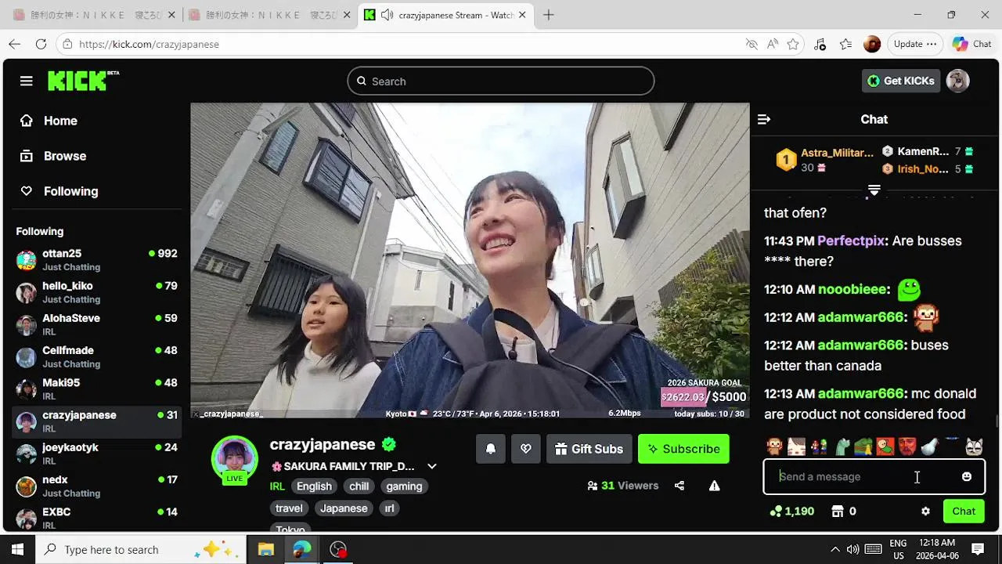1002x564 pixels.
Task: Click the IRL category link
Action: [277, 486]
